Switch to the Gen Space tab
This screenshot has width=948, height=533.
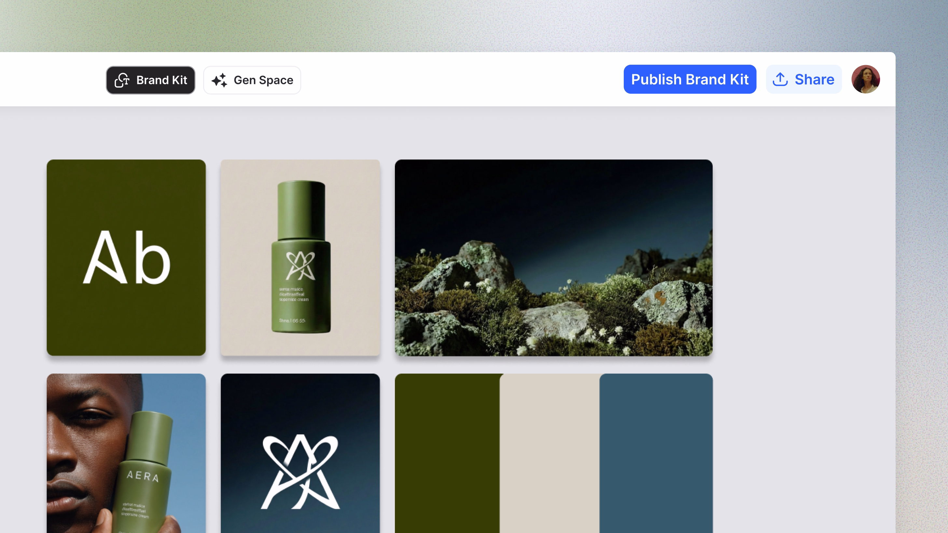[x=252, y=80]
